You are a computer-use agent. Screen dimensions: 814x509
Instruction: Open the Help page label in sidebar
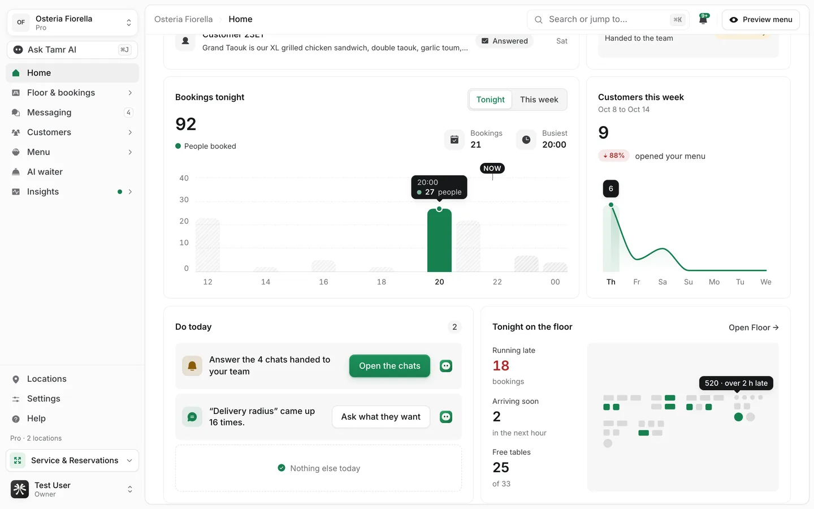tap(36, 419)
